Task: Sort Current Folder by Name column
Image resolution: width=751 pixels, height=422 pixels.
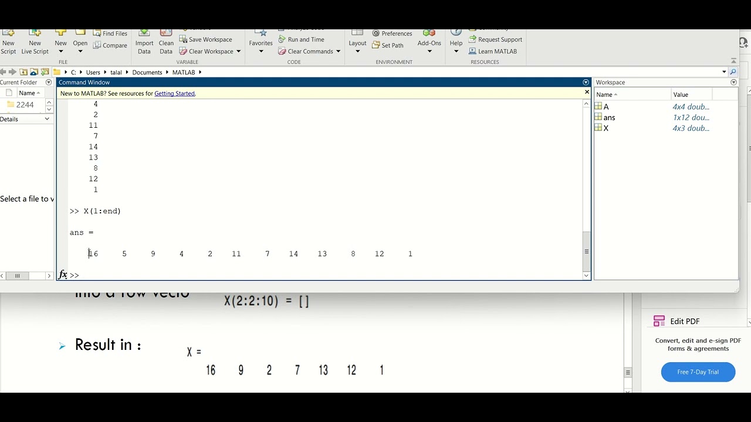Action: [x=29, y=93]
